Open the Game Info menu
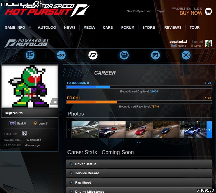 coord(15,27)
